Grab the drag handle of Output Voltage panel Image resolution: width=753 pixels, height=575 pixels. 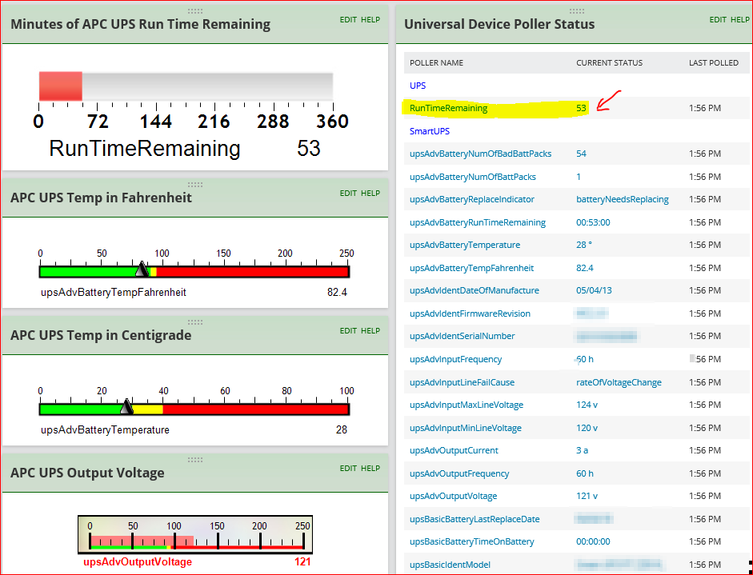[x=195, y=460]
